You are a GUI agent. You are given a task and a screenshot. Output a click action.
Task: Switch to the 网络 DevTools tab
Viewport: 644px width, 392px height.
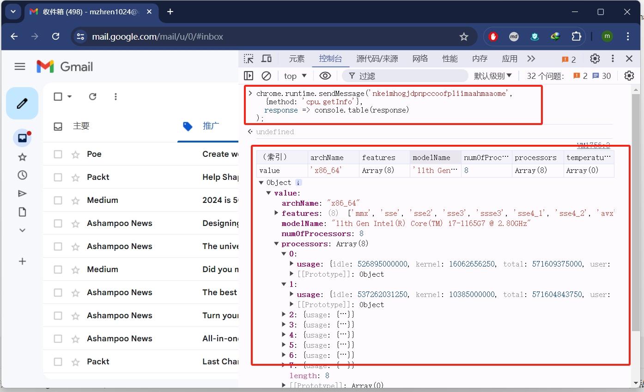tap(420, 59)
